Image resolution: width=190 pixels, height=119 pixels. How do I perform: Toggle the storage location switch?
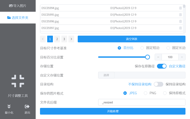click(162, 66)
